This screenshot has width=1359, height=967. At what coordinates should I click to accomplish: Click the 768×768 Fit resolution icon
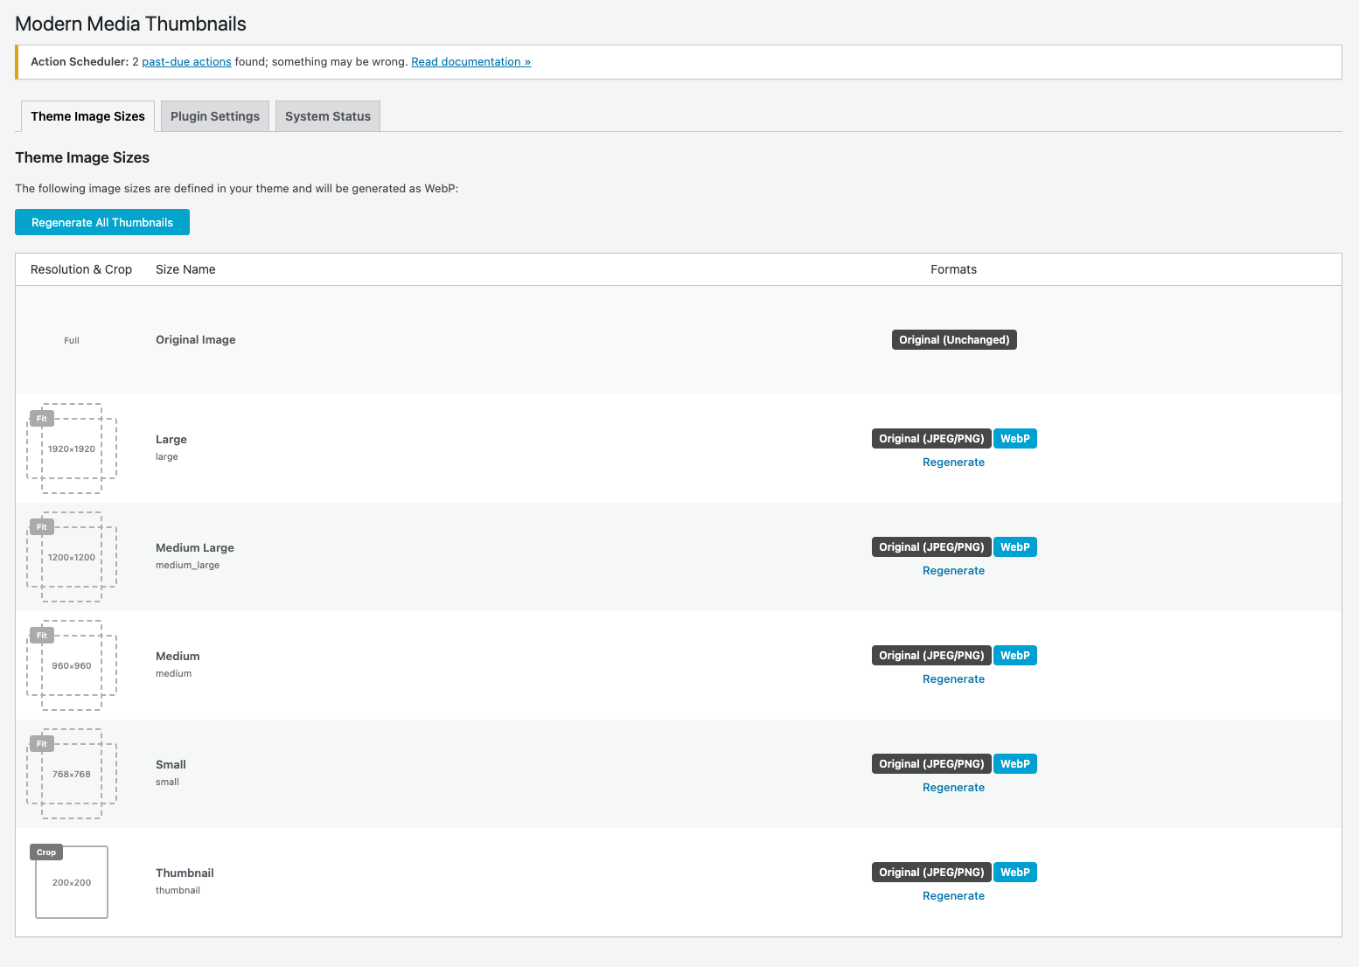(x=72, y=774)
